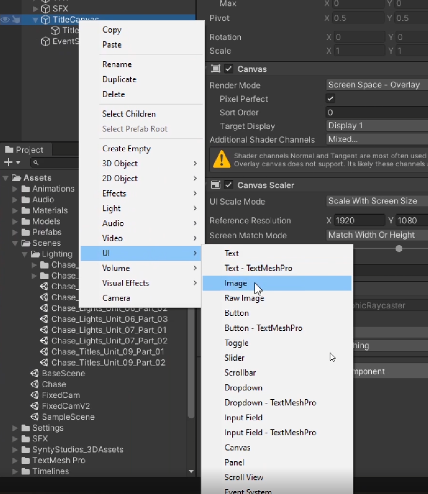
Task: Click the Canvas Scaler component icon
Action: 215,185
